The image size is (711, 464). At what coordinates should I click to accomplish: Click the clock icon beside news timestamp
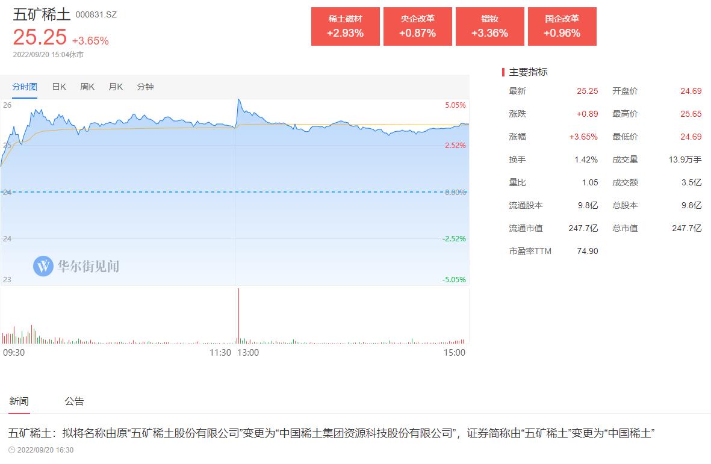tap(12, 450)
